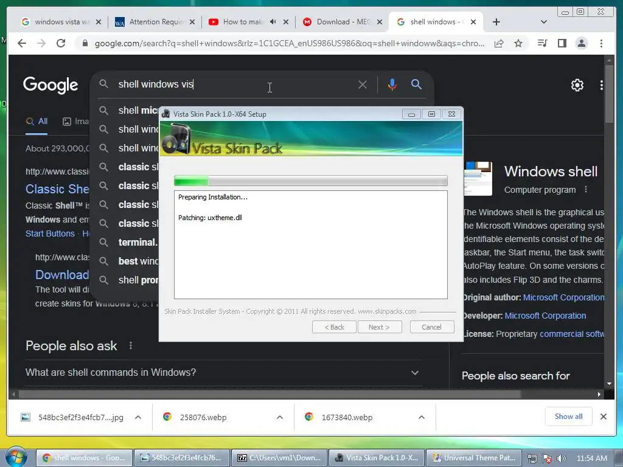Image resolution: width=623 pixels, height=467 pixels.
Task: Click in the Google search input field
Action: coord(234,84)
